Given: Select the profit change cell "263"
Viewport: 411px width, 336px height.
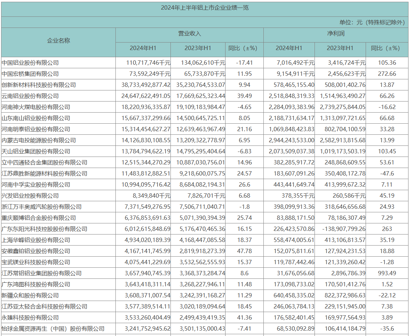Looking at the screenshot, I should coord(387,229).
